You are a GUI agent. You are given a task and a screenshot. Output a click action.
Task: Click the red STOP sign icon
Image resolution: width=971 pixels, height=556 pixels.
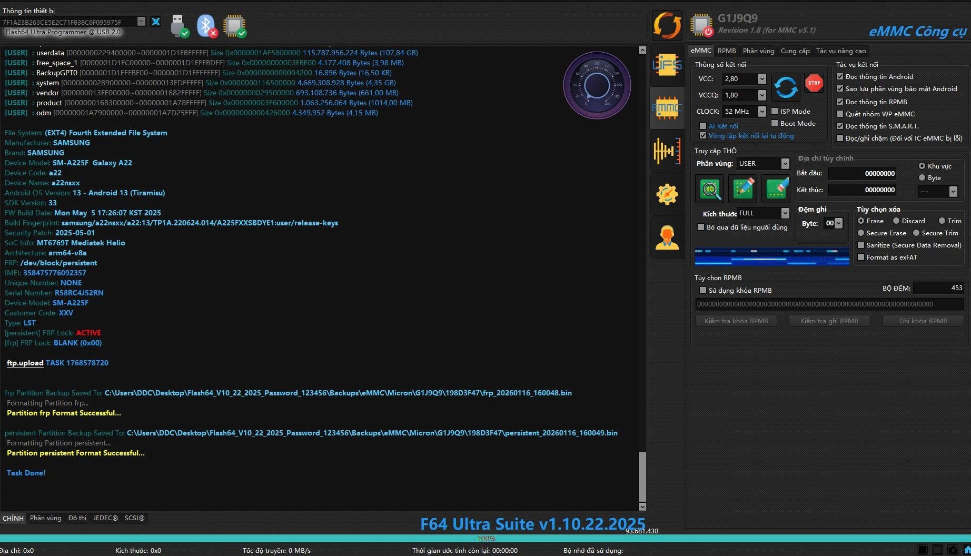tap(814, 83)
